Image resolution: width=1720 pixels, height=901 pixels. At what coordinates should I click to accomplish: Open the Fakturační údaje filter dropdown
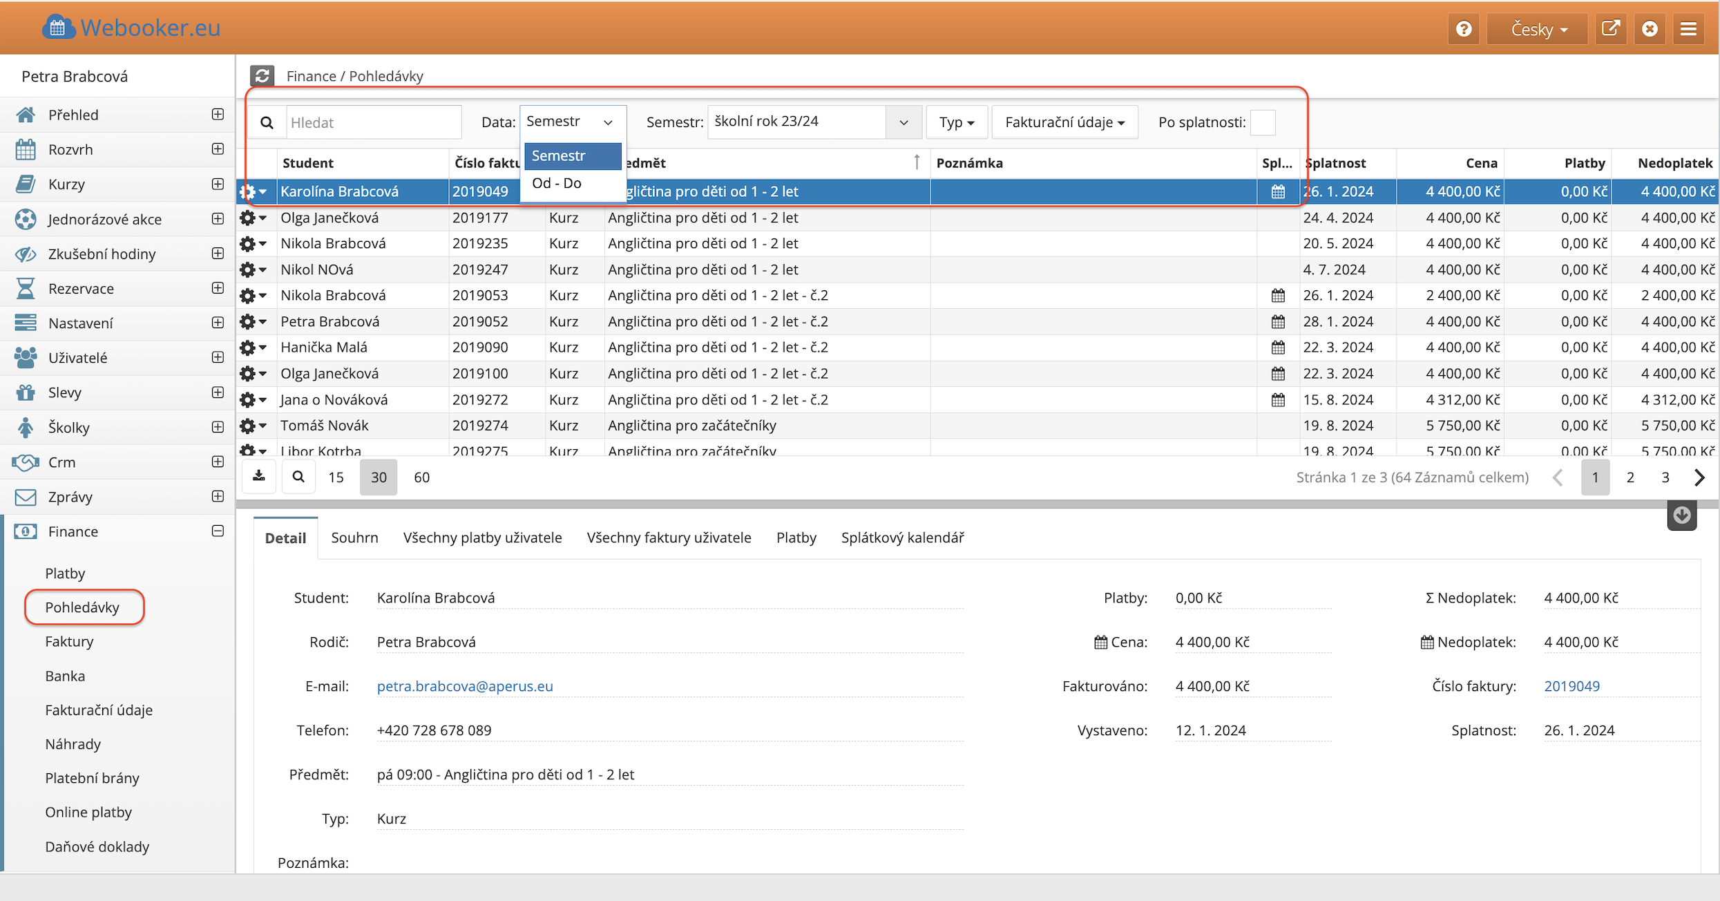(1064, 122)
